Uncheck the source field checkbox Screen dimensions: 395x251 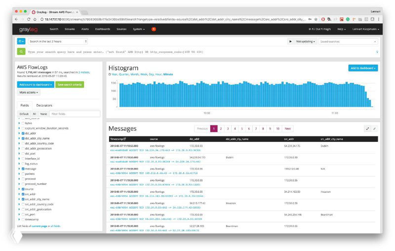[x=23, y=189]
